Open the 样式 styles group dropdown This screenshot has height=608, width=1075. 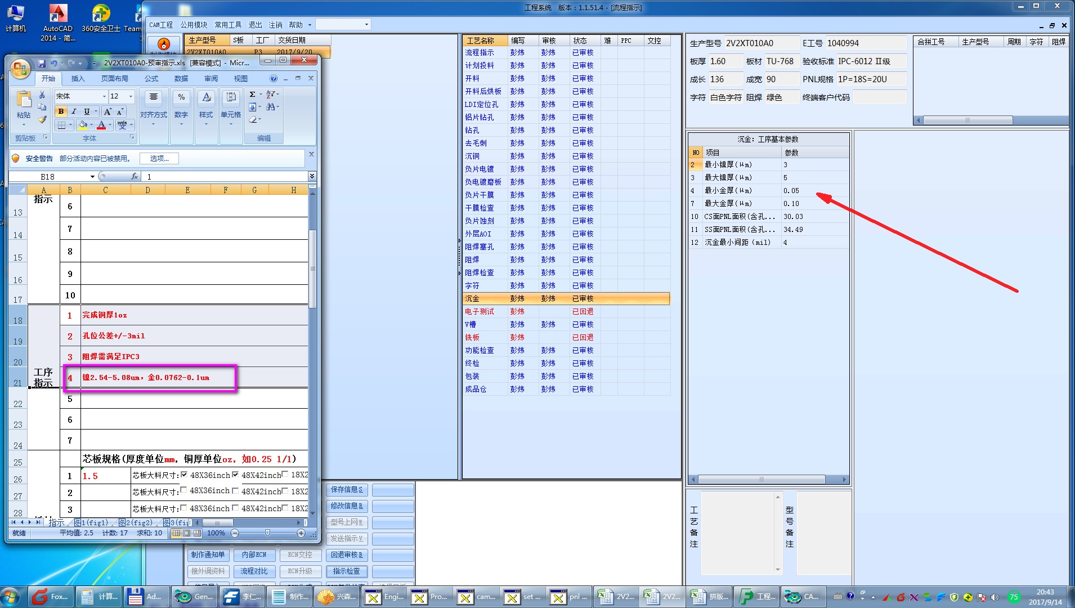(x=206, y=110)
